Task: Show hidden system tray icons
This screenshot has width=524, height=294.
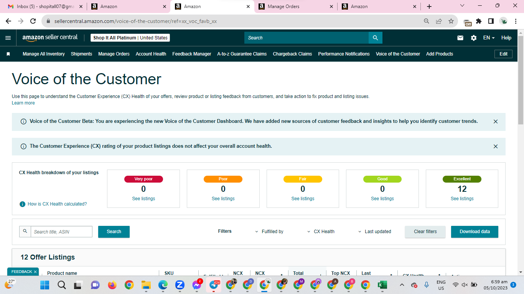Action: point(402,285)
